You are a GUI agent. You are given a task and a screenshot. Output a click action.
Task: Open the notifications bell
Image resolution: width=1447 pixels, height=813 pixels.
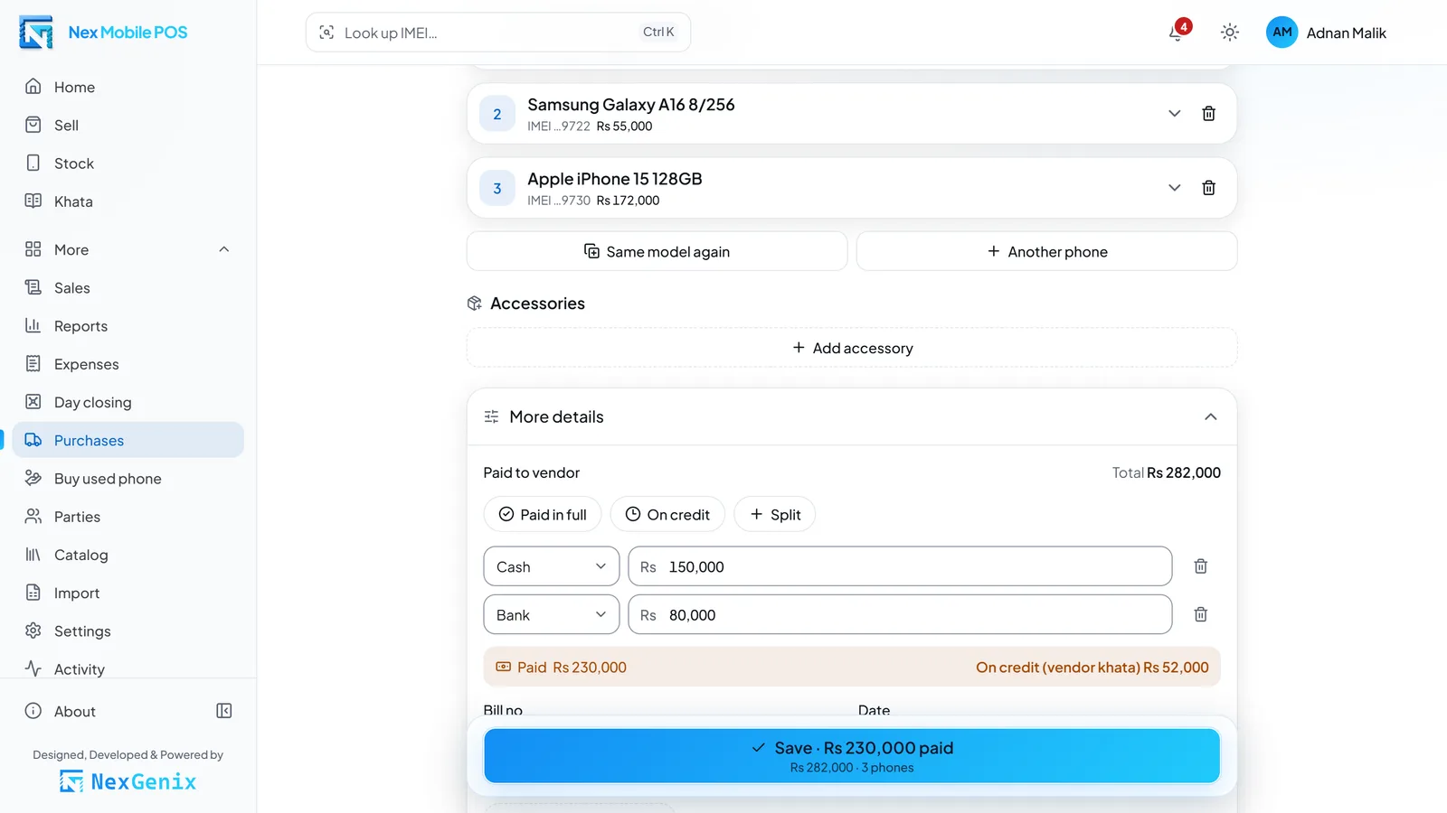[x=1177, y=33]
